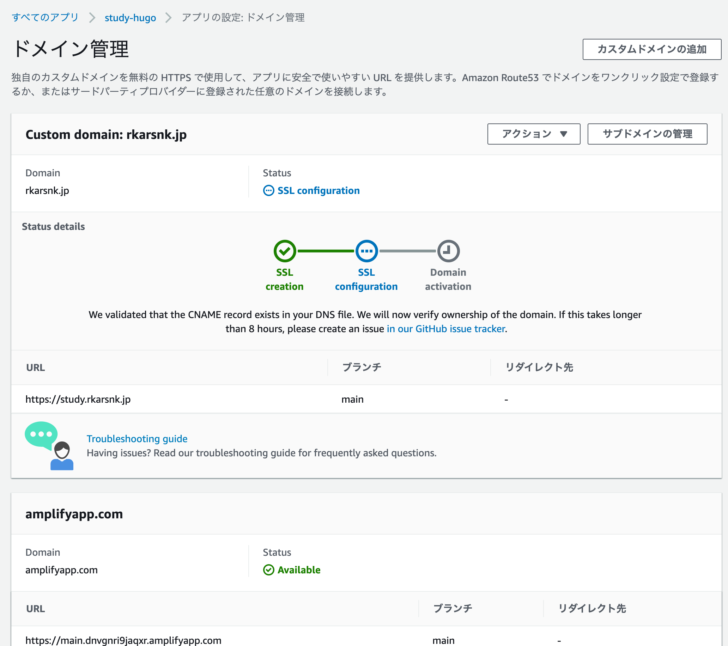728x646 pixels.
Task: Click the SSL configuration status text
Action: (x=318, y=190)
